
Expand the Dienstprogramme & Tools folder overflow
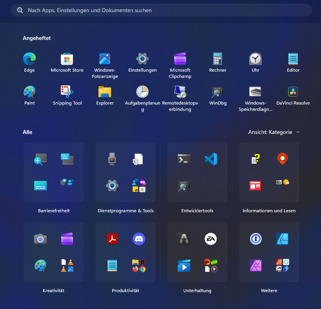point(139,185)
